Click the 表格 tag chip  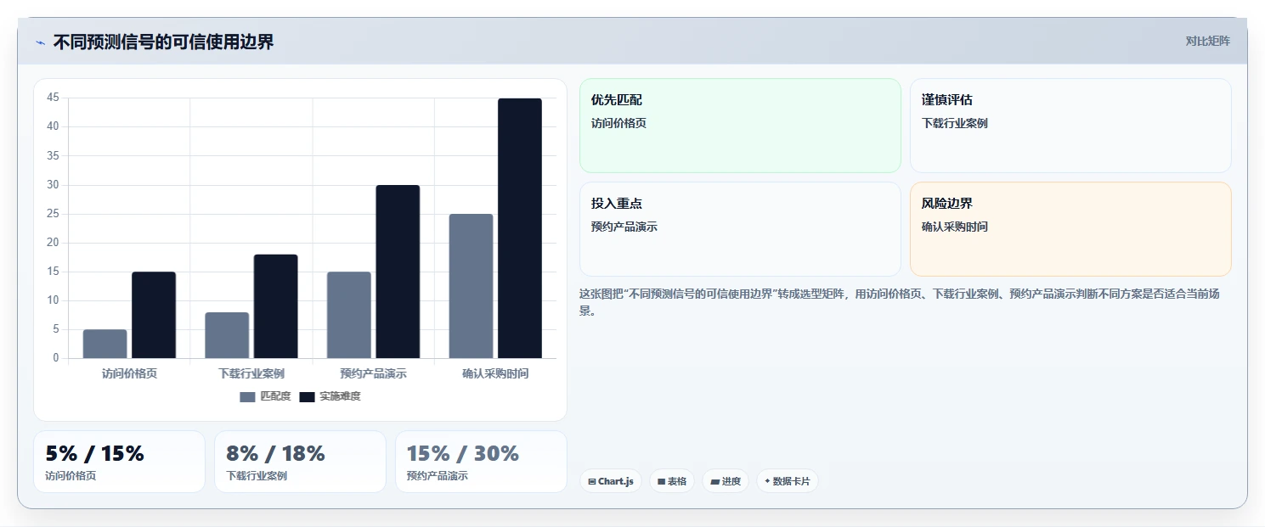pos(672,481)
